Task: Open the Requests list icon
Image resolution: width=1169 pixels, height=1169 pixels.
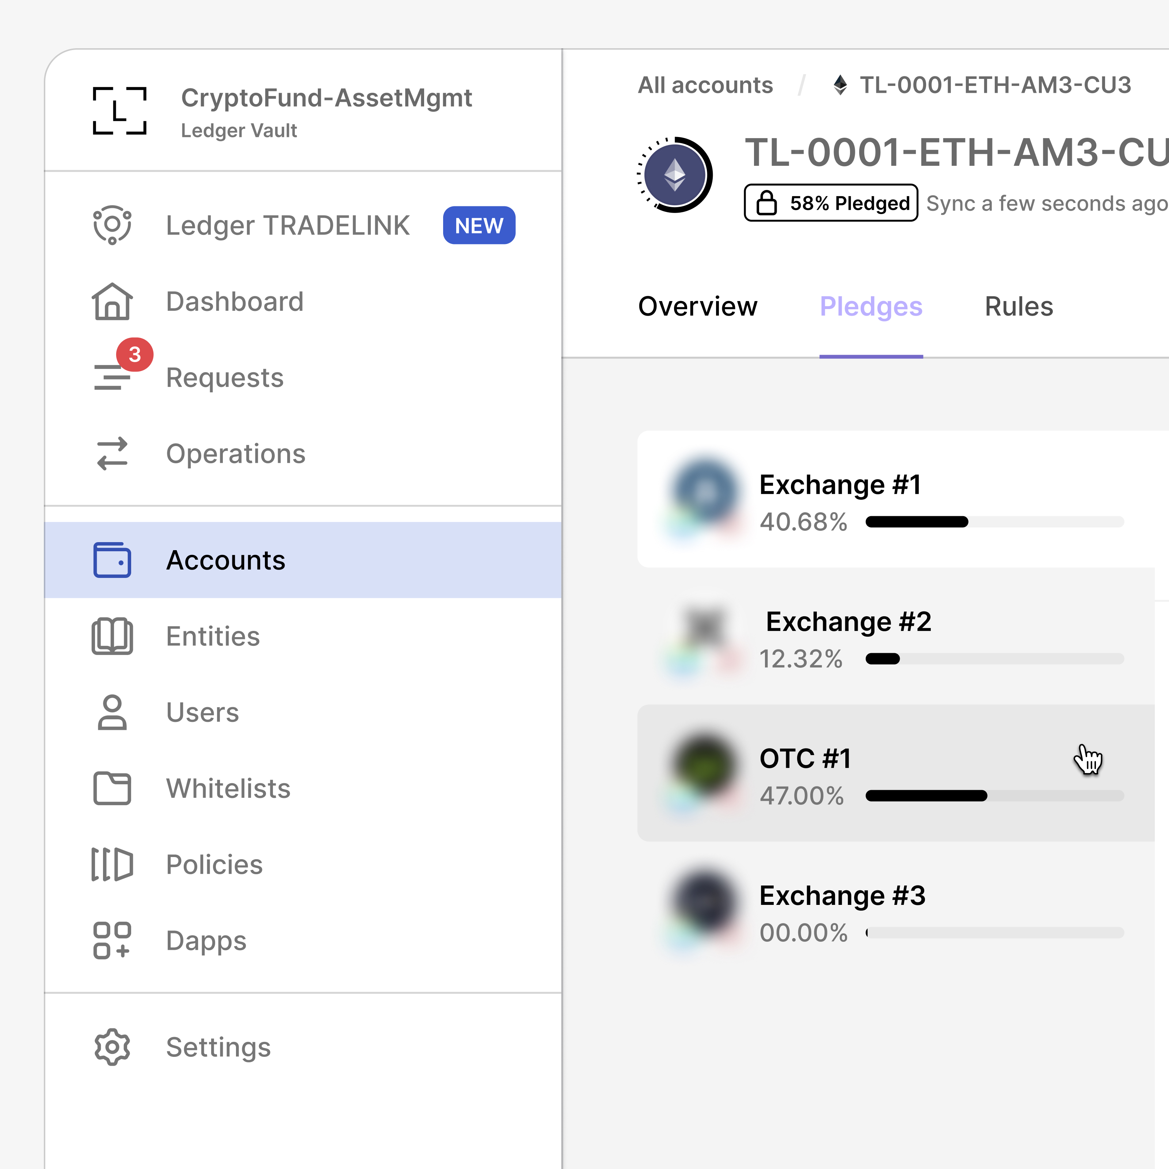Action: (x=112, y=377)
